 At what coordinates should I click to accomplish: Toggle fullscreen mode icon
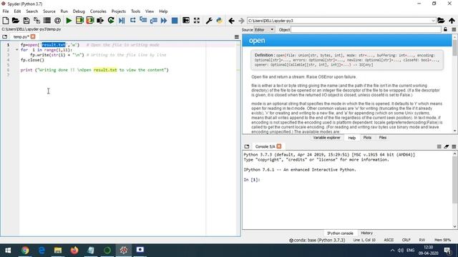point(197,21)
